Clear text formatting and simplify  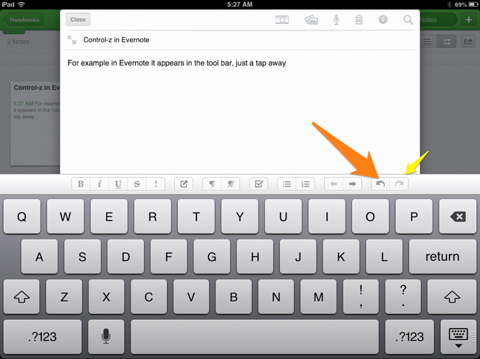tap(230, 184)
